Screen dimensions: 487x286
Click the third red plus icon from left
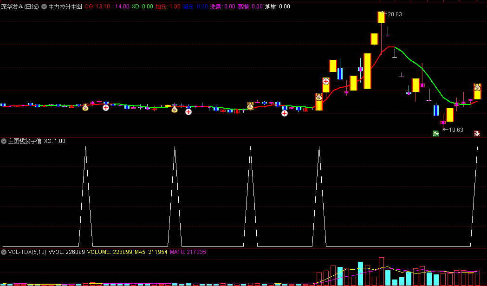click(285, 113)
